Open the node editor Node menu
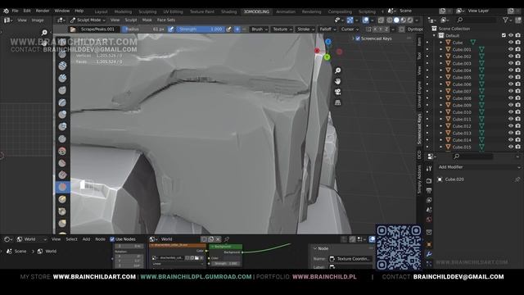 [x=100, y=239]
